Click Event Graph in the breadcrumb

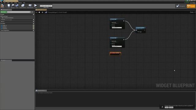(x=63, y=12)
